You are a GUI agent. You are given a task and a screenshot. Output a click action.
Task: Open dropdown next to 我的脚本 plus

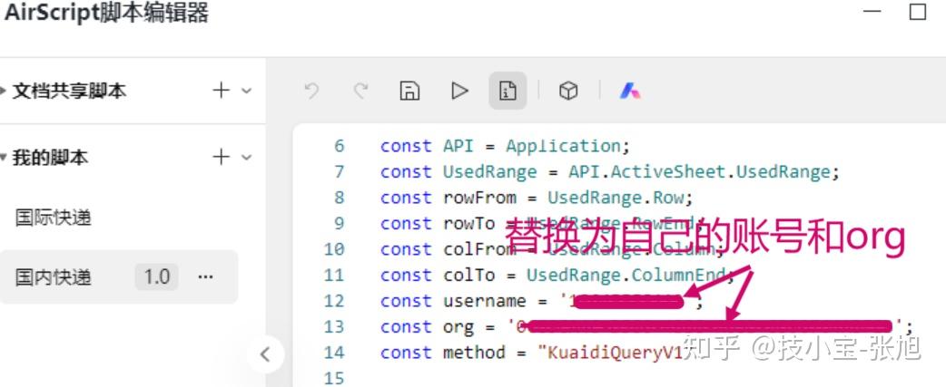pos(246,157)
